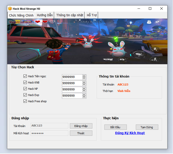Open the Đăng Ký Kích Hoạt link
The height and width of the screenshot is (154, 173).
130,133
